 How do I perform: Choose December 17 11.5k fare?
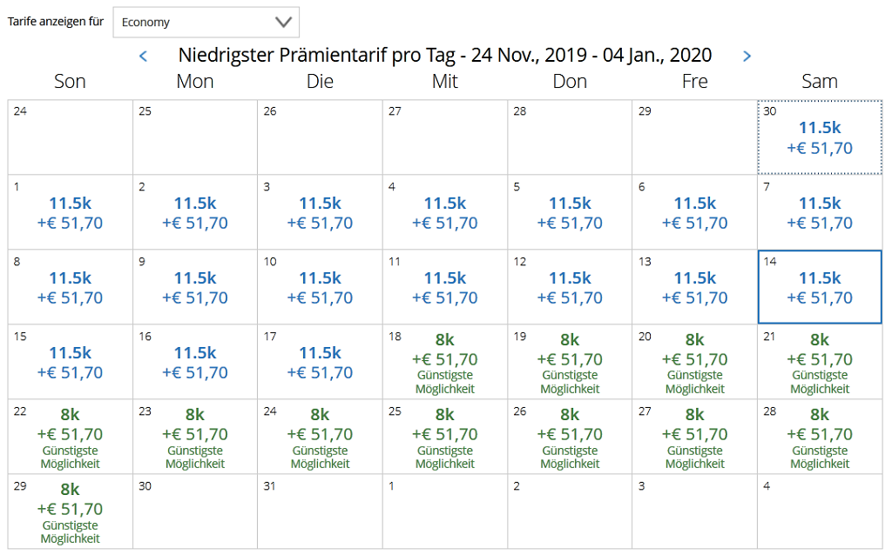click(x=320, y=363)
